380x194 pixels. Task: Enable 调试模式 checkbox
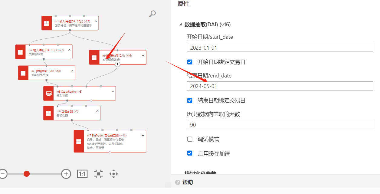point(190,139)
